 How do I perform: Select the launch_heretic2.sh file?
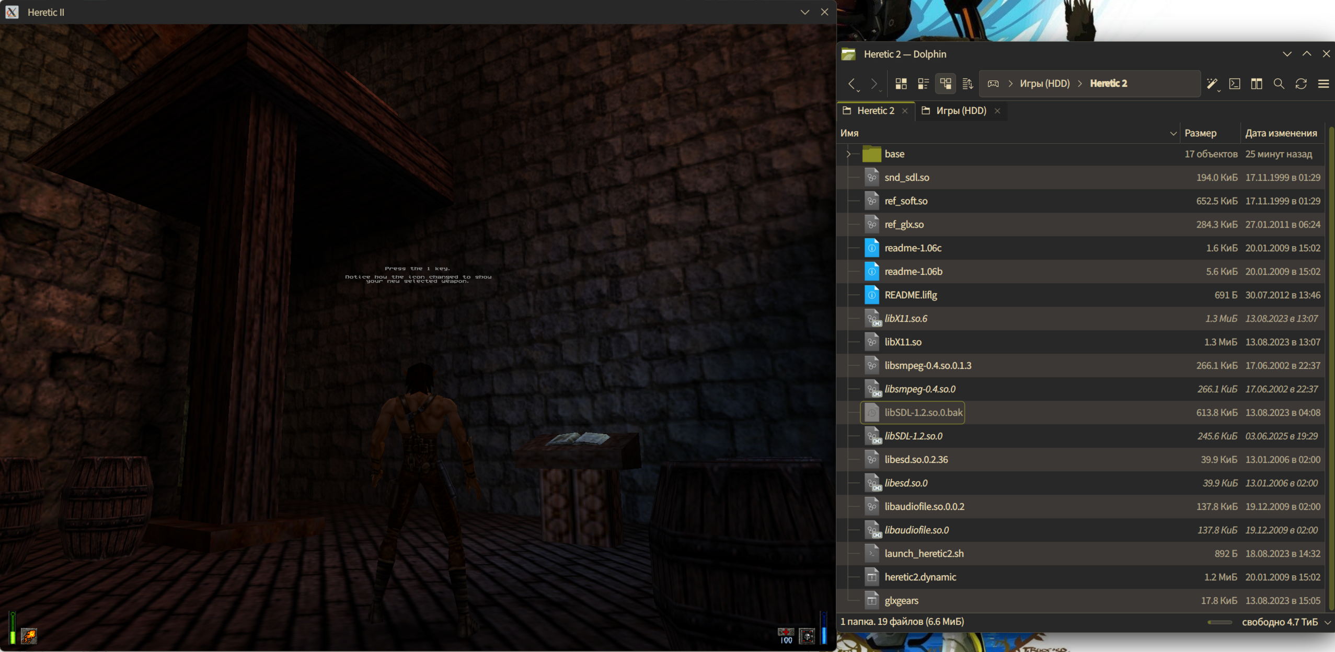[x=924, y=553]
